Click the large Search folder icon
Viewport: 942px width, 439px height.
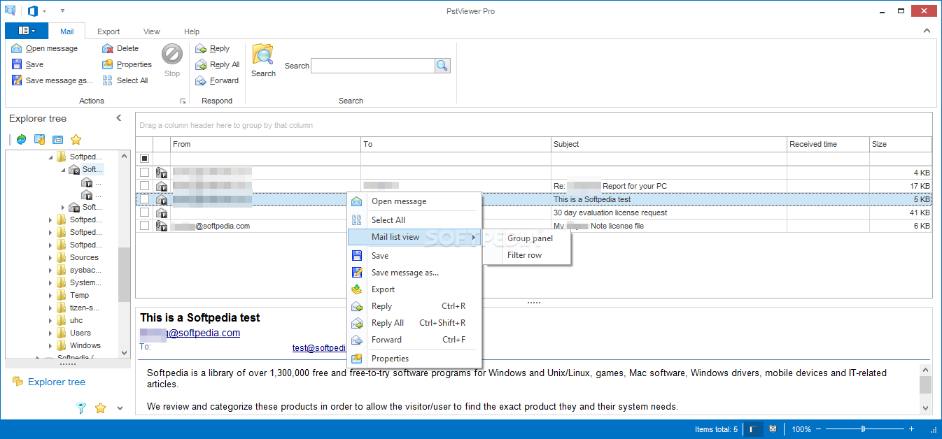[x=263, y=55]
